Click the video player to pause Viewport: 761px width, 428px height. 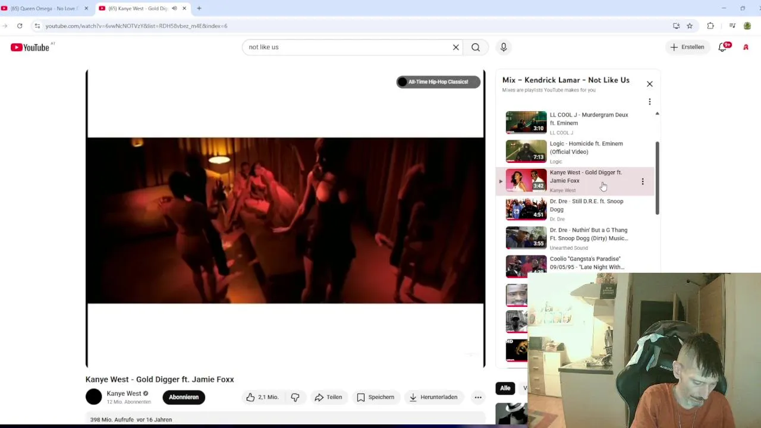pyautogui.click(x=285, y=219)
